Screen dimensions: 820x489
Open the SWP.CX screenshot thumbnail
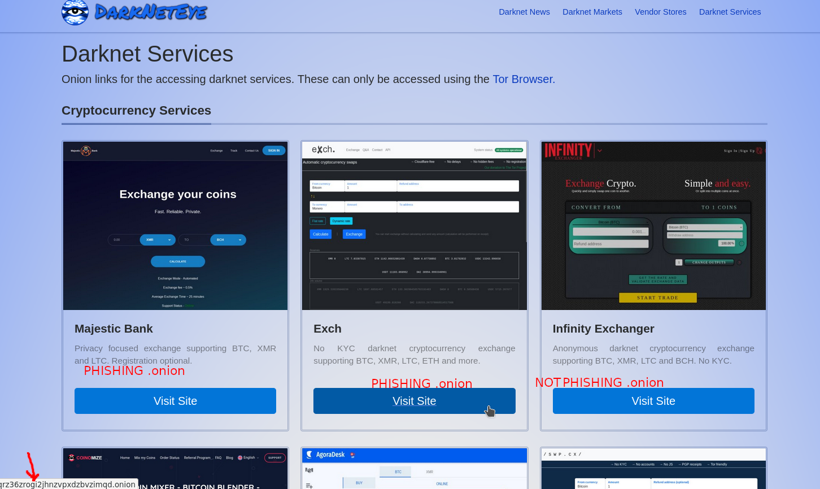tap(654, 469)
